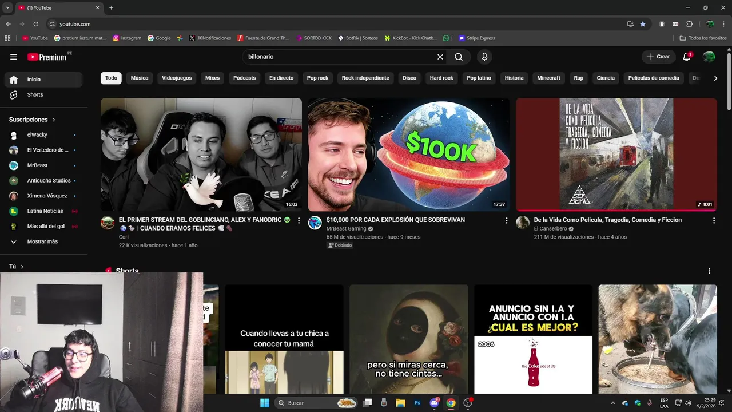Click the magnifier search button
The image size is (732, 412).
pos(459,57)
